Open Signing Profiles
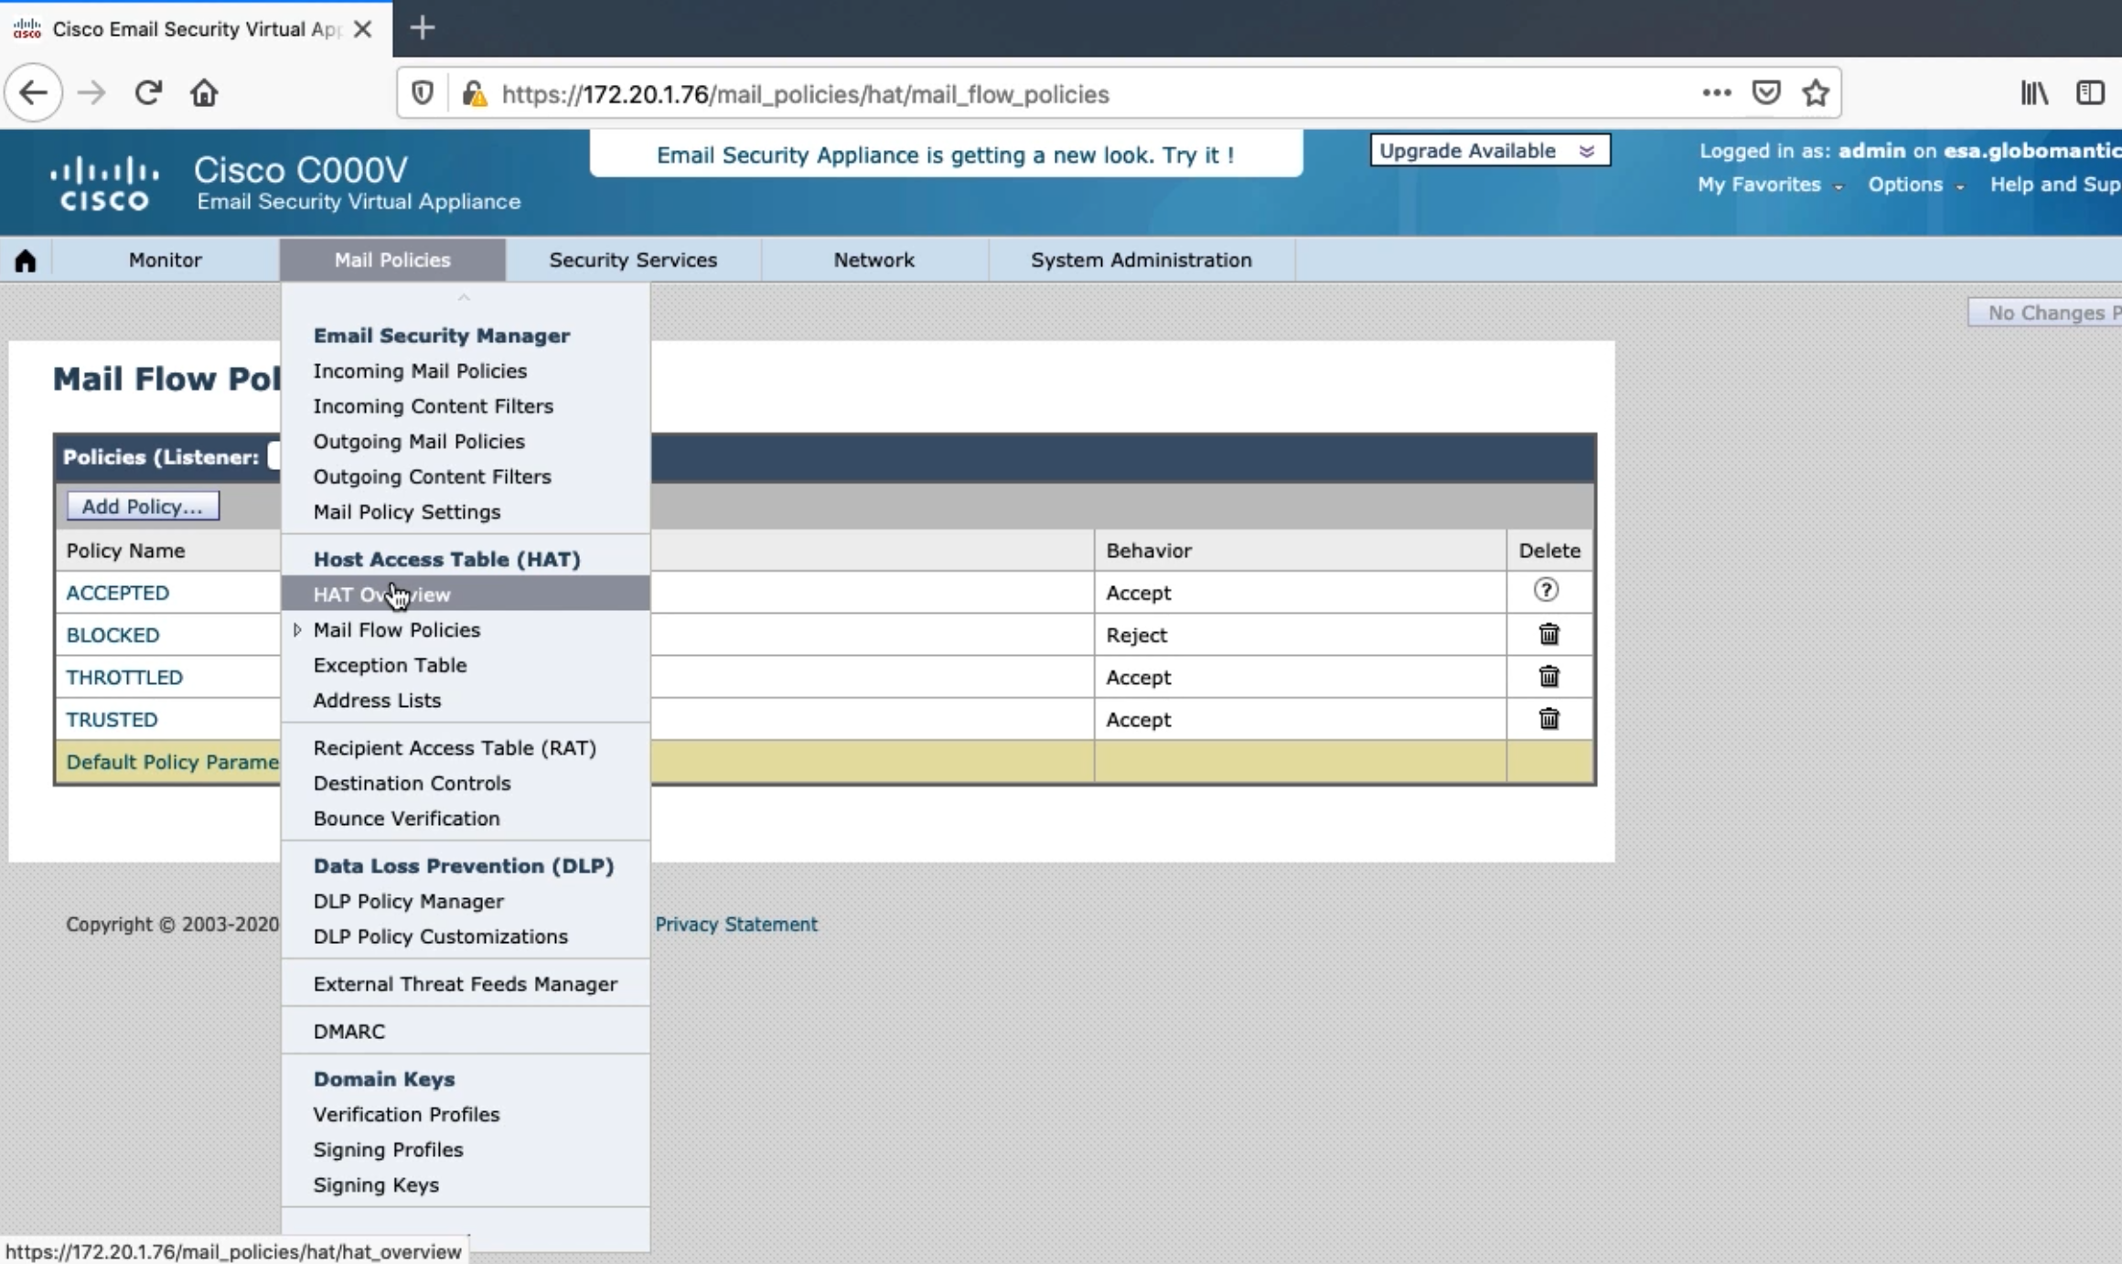Viewport: 2122px width, 1264px height. coord(388,1150)
